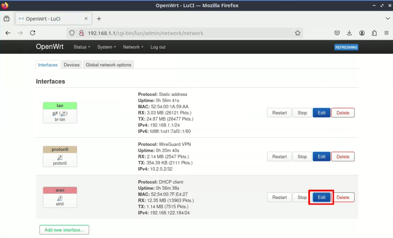Click the Log out link

tap(158, 47)
